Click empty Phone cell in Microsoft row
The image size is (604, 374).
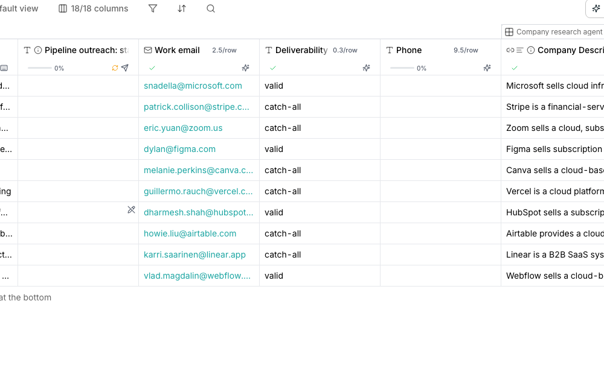click(441, 86)
